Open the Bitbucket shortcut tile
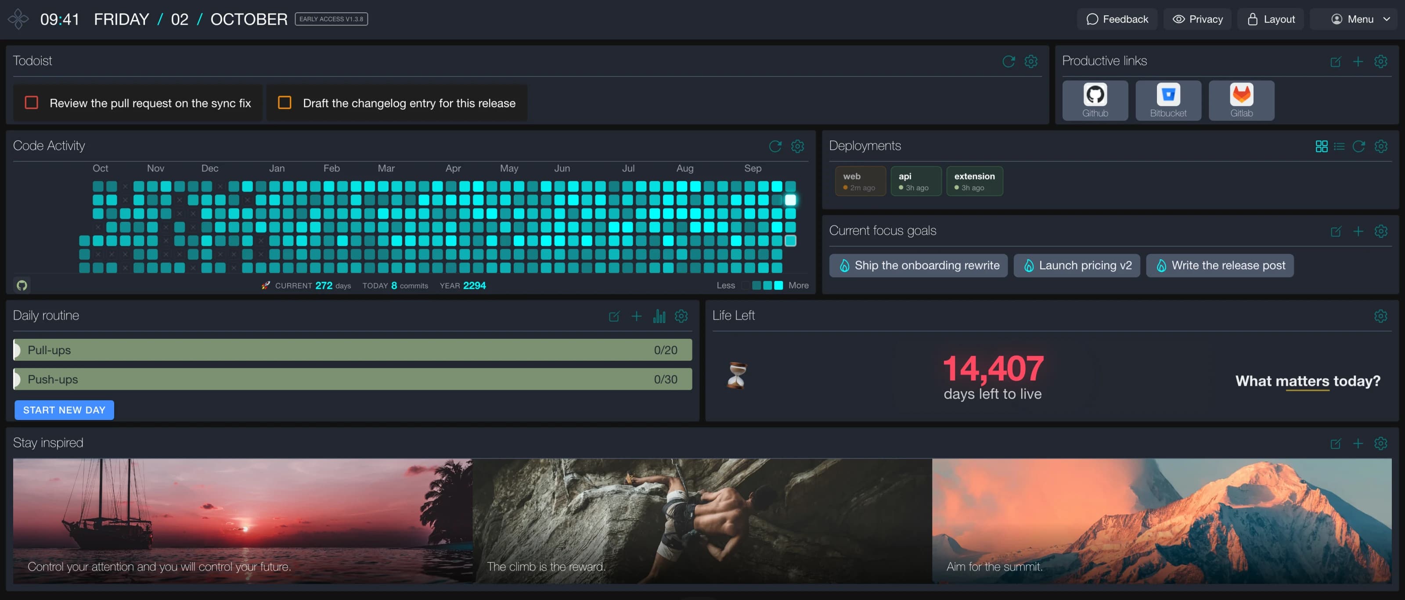 click(x=1168, y=101)
